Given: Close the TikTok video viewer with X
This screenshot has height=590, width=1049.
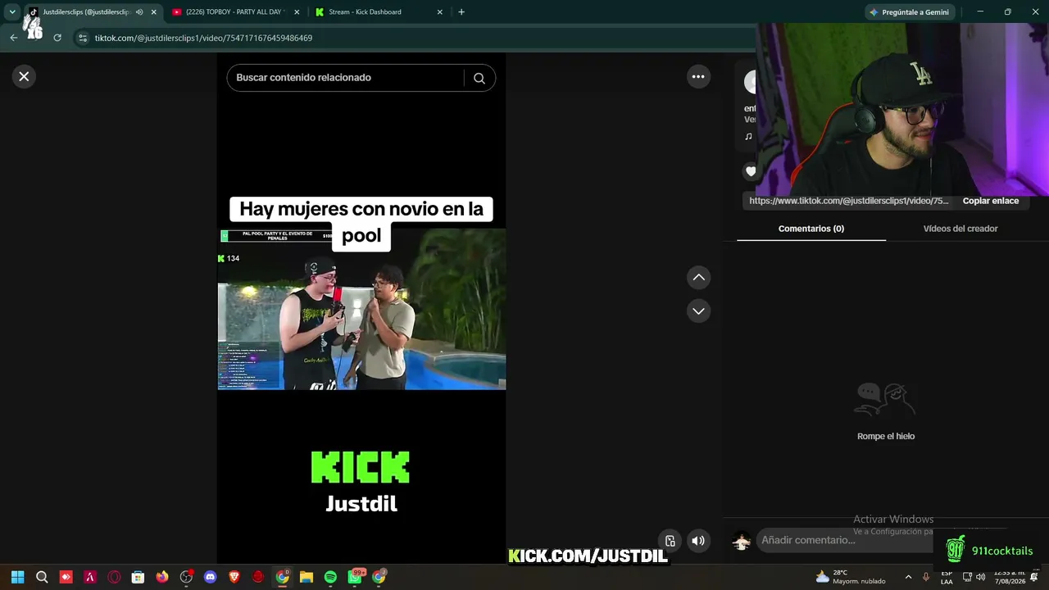Looking at the screenshot, I should click(24, 76).
